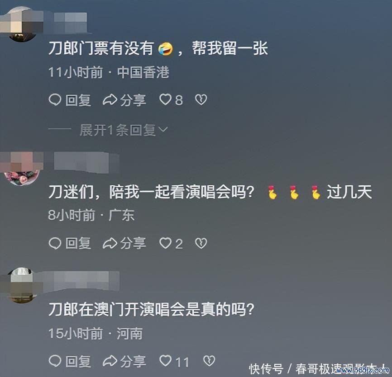Reply to the Henan comment about Macau concert
The width and height of the screenshot is (392, 377).
click(70, 361)
